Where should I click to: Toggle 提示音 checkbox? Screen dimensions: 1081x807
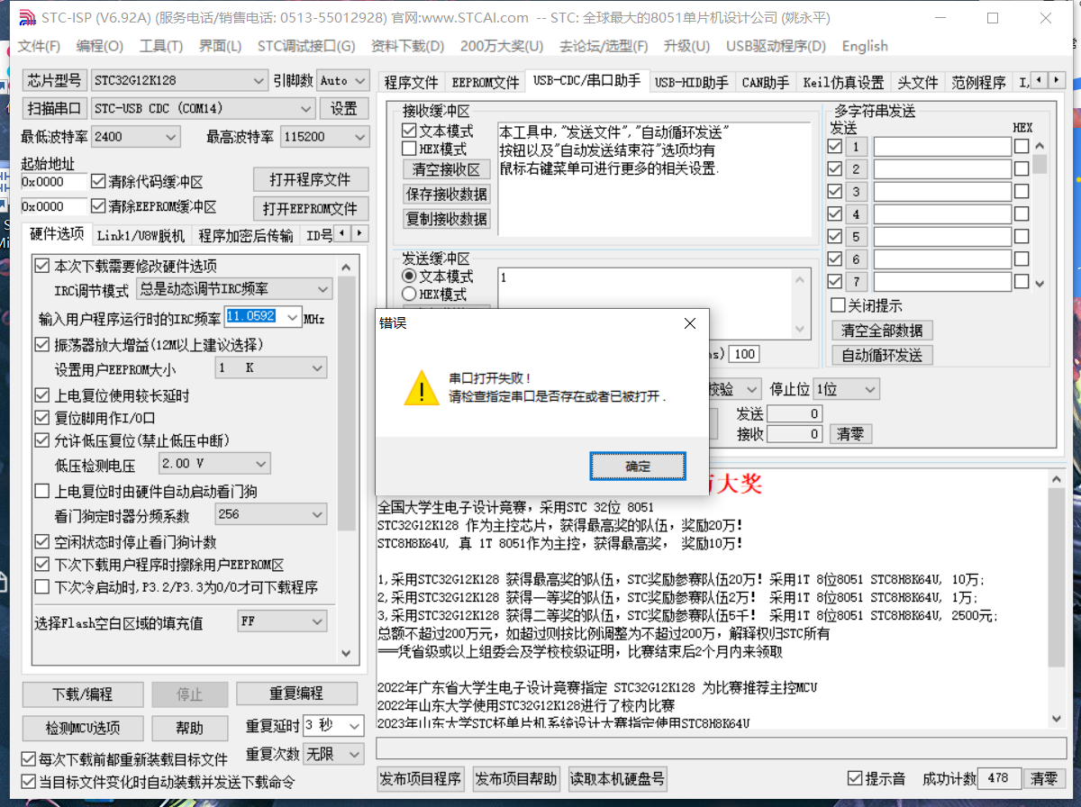pyautogui.click(x=855, y=778)
